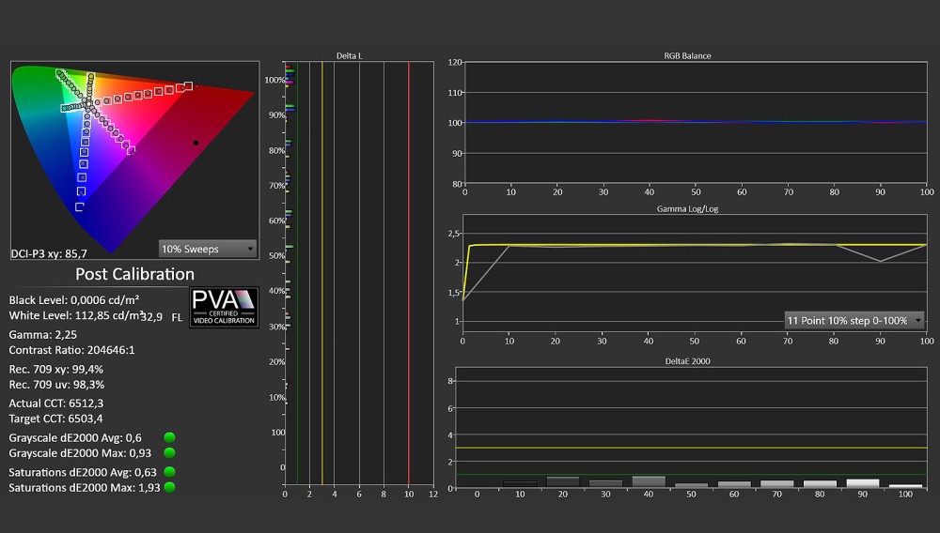940x533 pixels.
Task: Click the 10% Sweeps dropdown arrow
Action: 250,249
